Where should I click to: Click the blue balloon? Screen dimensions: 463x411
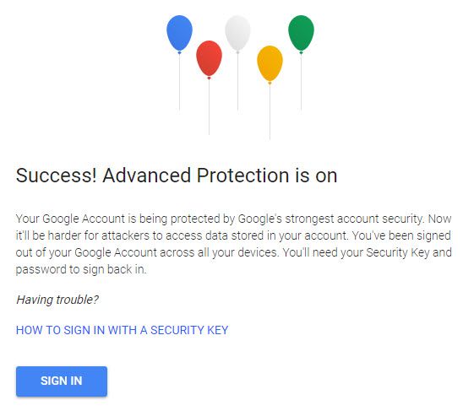tap(179, 34)
